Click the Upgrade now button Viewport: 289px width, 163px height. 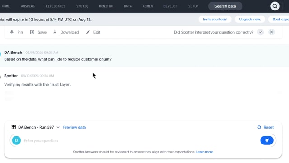(x=250, y=19)
